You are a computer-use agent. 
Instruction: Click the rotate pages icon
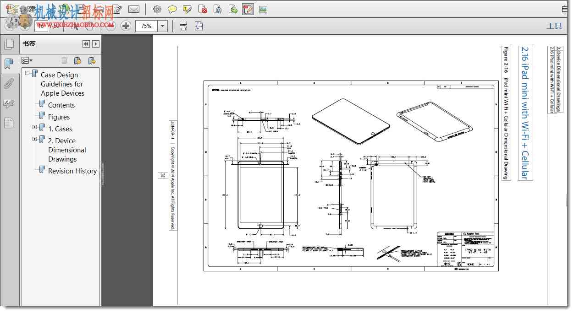coord(218,9)
